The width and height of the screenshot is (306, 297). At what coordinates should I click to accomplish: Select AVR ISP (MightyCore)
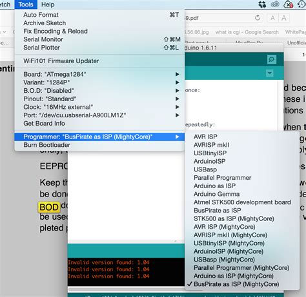pyautogui.click(x=242, y=227)
